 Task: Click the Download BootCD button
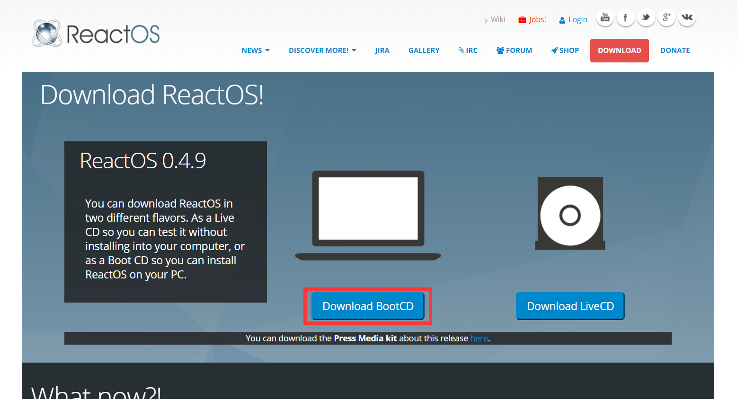point(368,306)
